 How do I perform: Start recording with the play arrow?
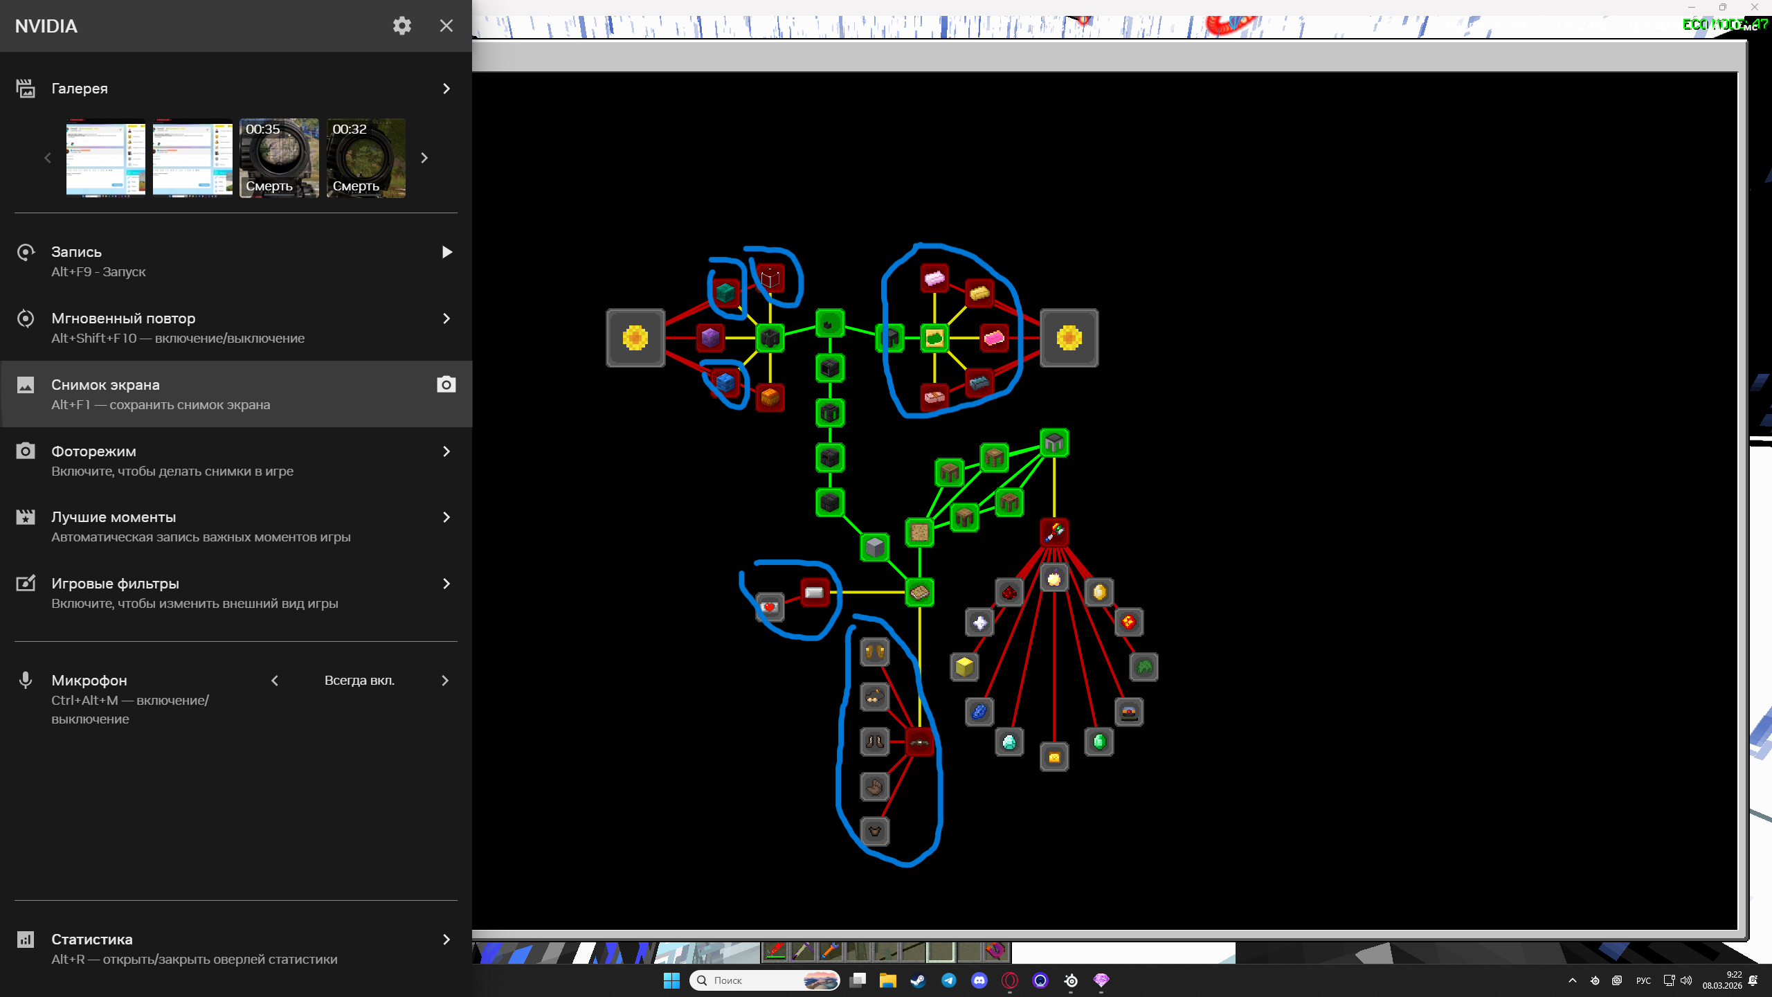pos(446,252)
